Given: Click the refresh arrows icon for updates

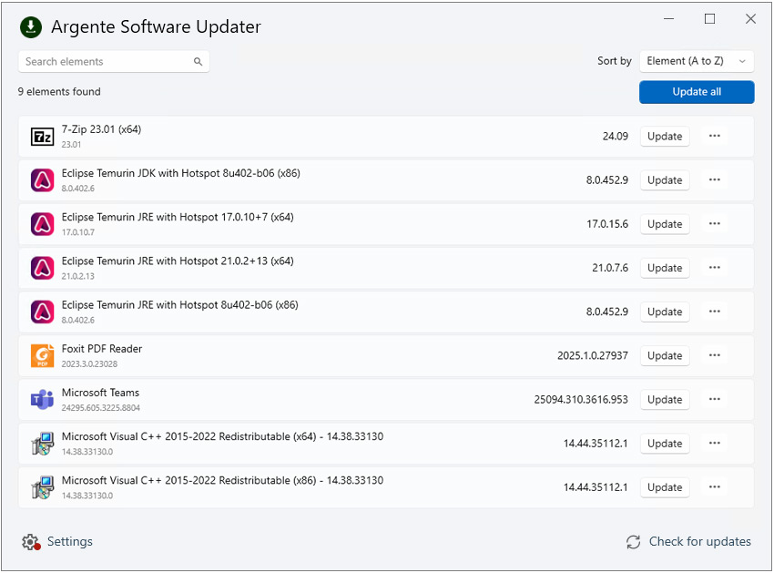Looking at the screenshot, I should [634, 542].
